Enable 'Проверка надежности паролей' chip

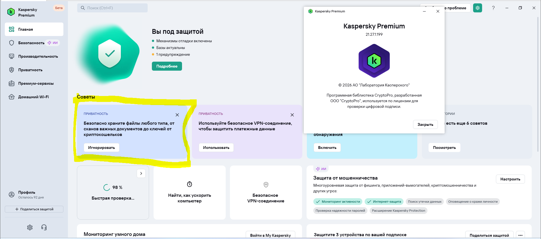[340, 211]
